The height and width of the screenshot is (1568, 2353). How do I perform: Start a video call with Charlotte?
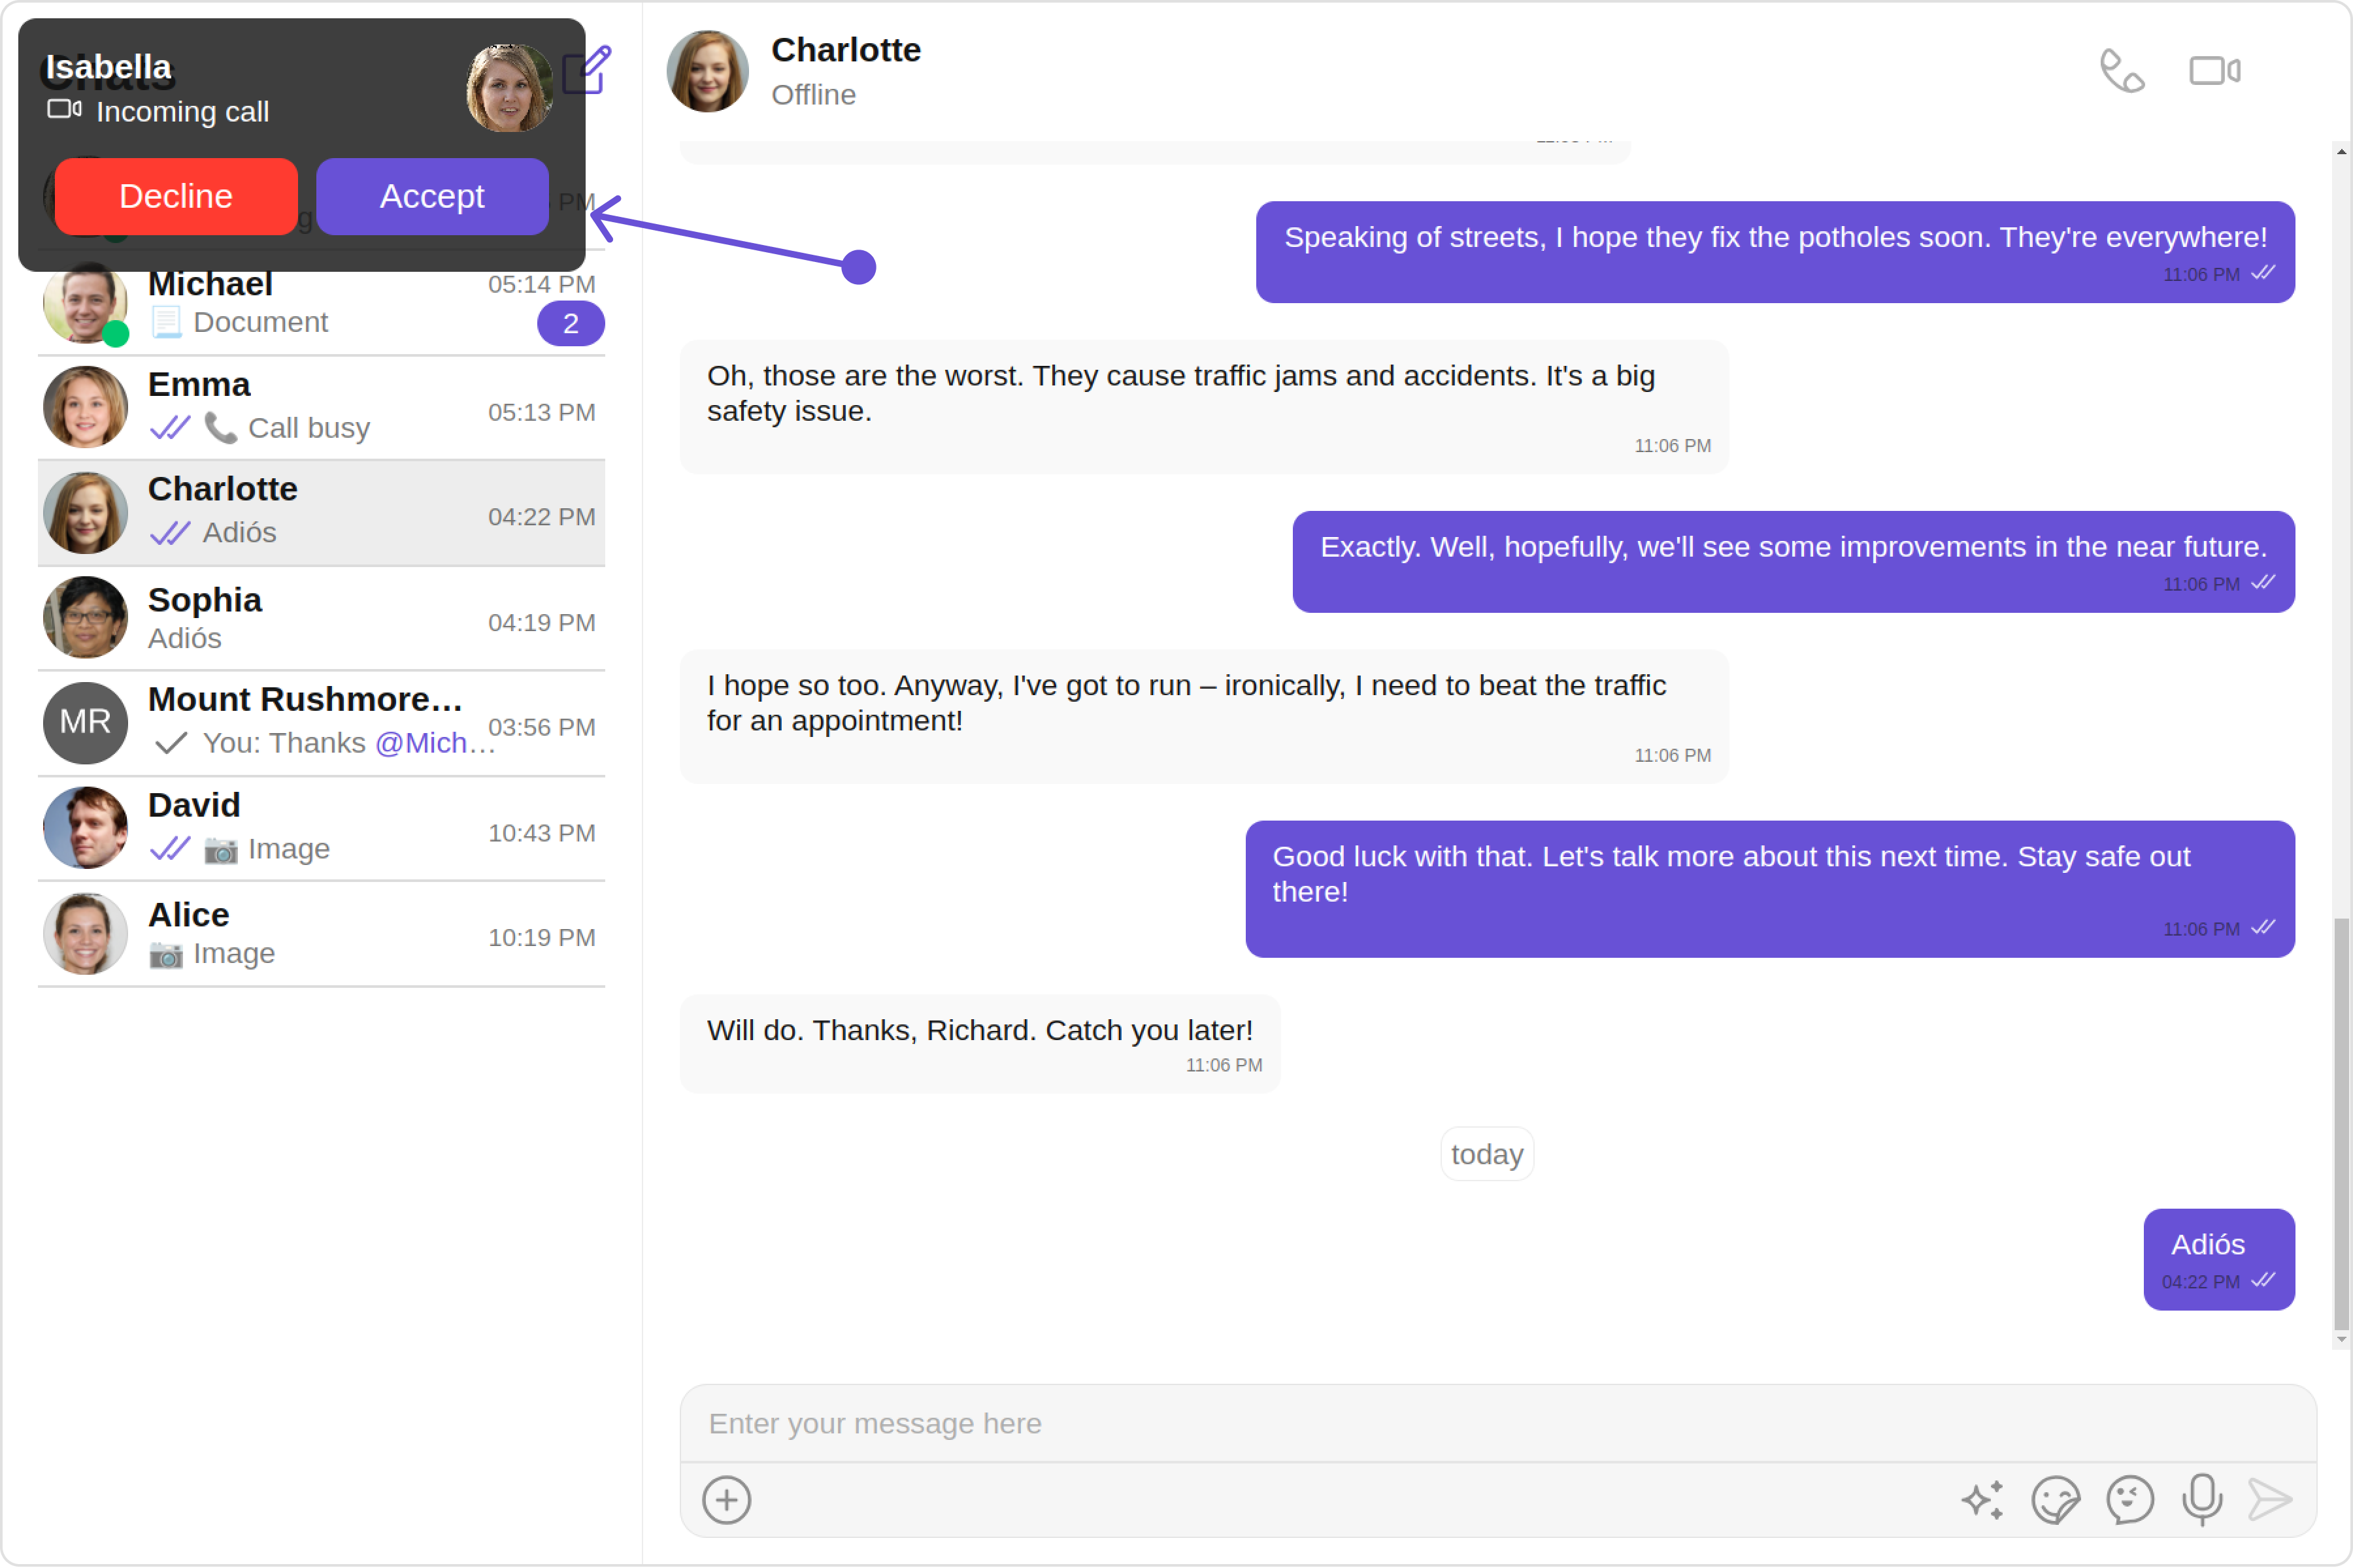(2214, 71)
